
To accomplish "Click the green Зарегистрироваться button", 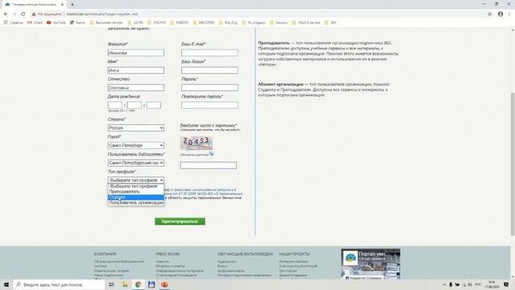I will (180, 222).
